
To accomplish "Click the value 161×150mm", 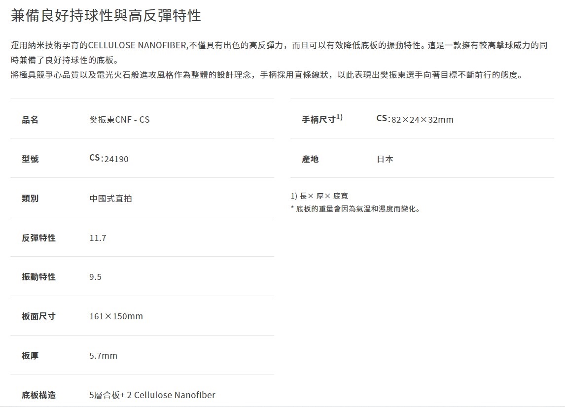I will (116, 316).
